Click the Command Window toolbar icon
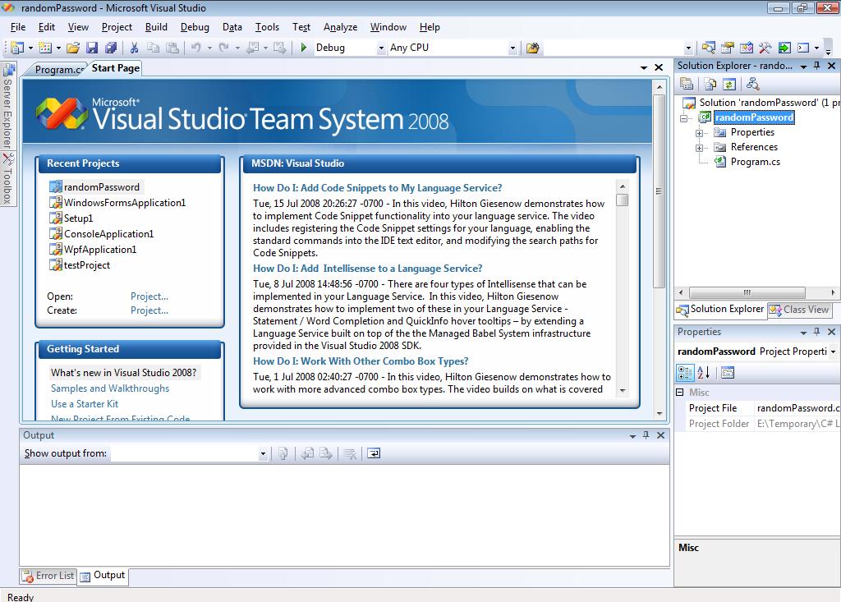The height and width of the screenshot is (602, 841). click(x=803, y=48)
